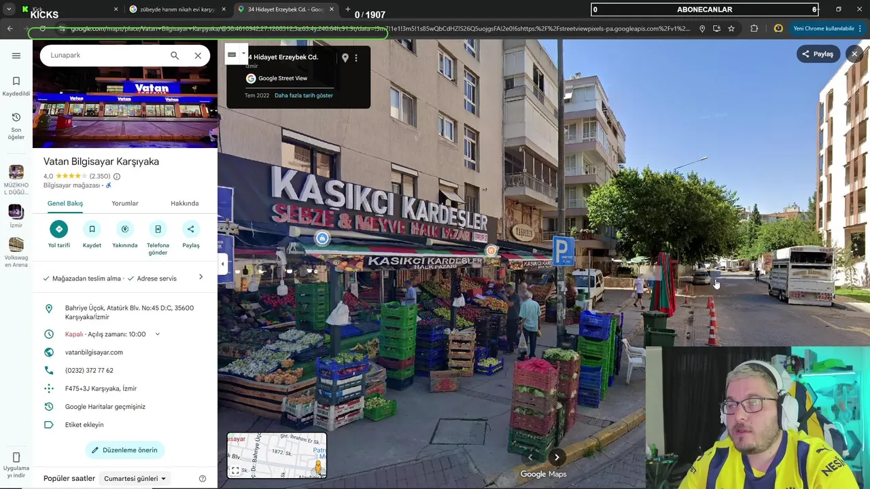Switch to the 34 Hidayet Erzeybek Cd. tab
Screen dimensions: 870x489
(285, 10)
